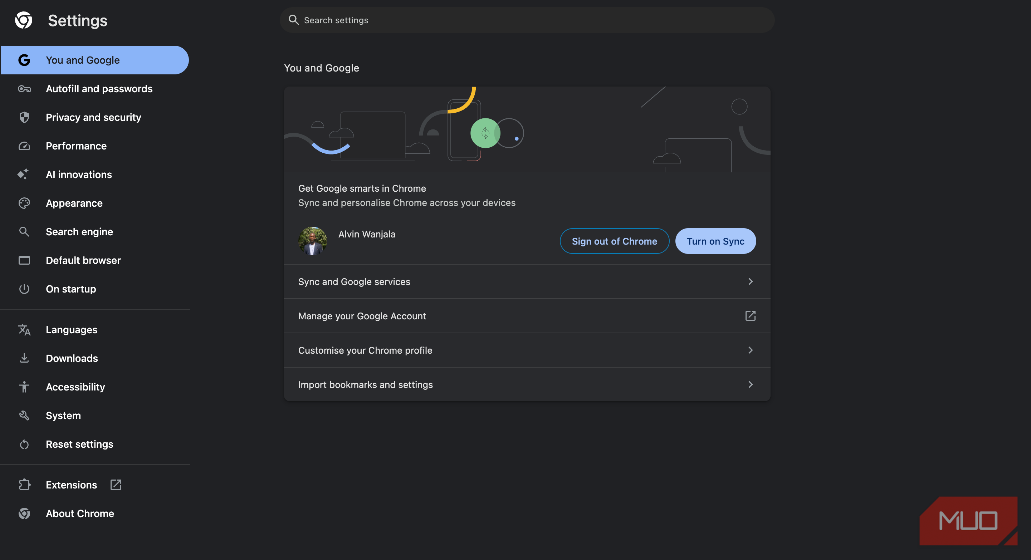Click the Reset settings icon
The width and height of the screenshot is (1031, 560).
24,444
